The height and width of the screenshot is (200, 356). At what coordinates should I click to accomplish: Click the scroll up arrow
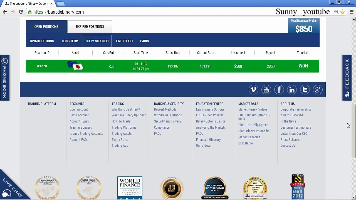[x=353, y=19]
